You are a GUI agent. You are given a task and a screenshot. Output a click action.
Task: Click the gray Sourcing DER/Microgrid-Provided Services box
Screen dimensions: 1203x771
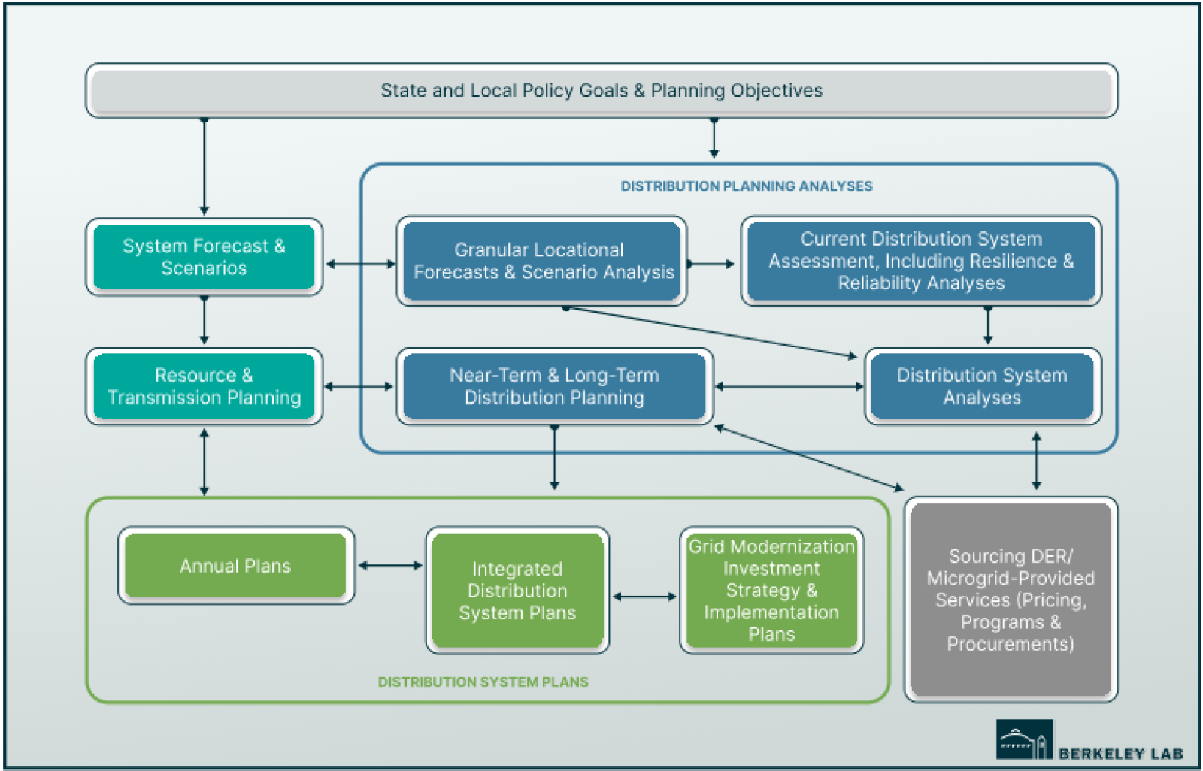point(1010,600)
